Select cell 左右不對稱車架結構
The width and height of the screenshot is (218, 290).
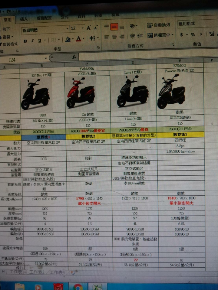click(134, 163)
